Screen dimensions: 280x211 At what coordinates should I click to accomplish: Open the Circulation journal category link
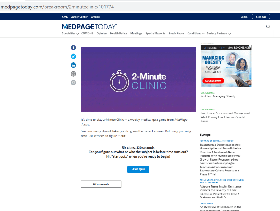click(206, 203)
